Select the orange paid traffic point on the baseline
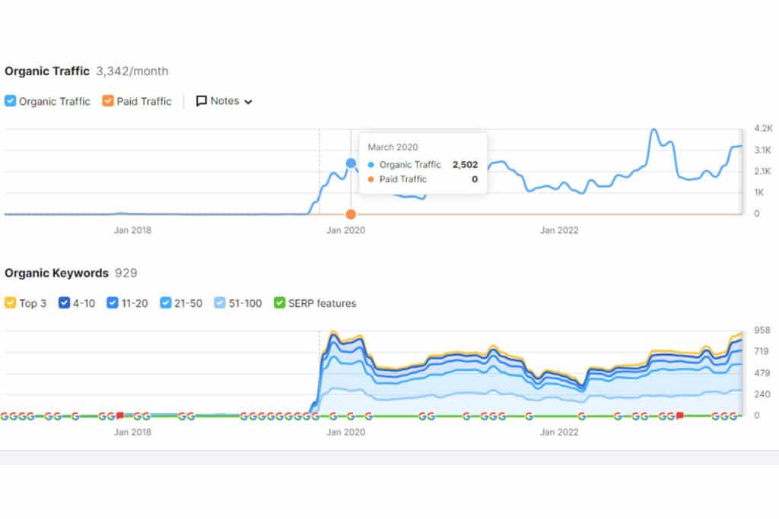This screenshot has height=519, width=779. point(351,214)
